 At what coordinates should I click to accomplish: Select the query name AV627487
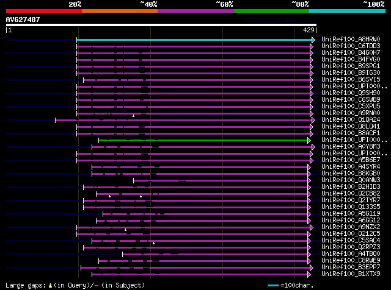23,19
